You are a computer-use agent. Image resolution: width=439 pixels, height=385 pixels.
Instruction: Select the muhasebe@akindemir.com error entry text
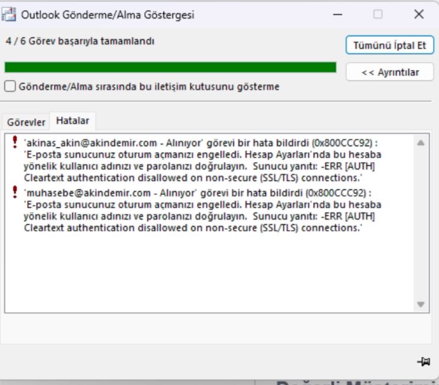coord(202,211)
